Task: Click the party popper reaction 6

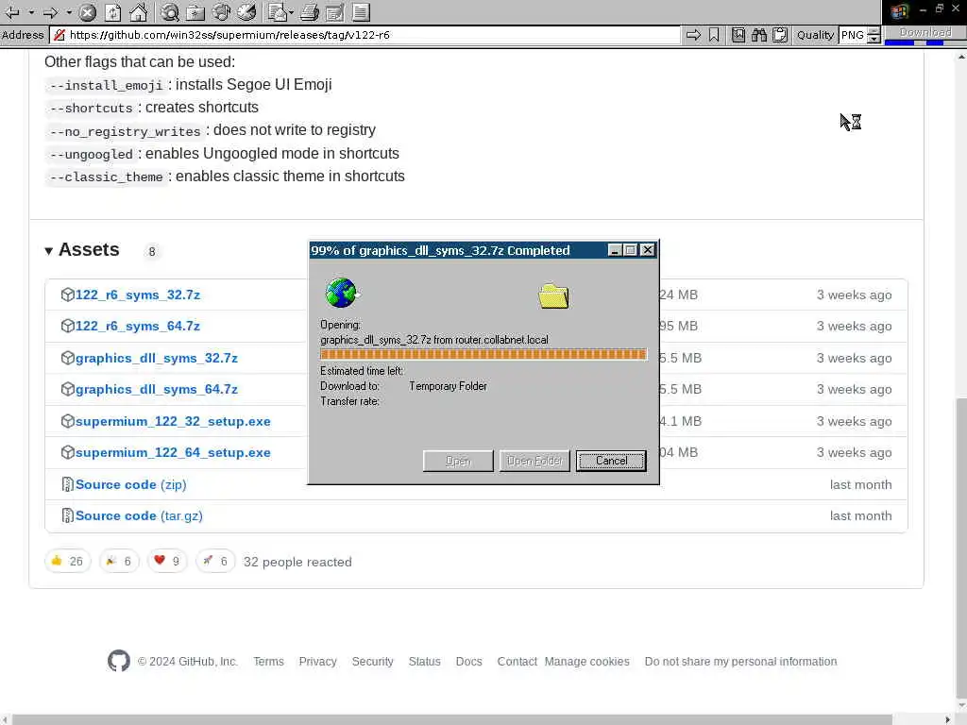Action: (119, 561)
